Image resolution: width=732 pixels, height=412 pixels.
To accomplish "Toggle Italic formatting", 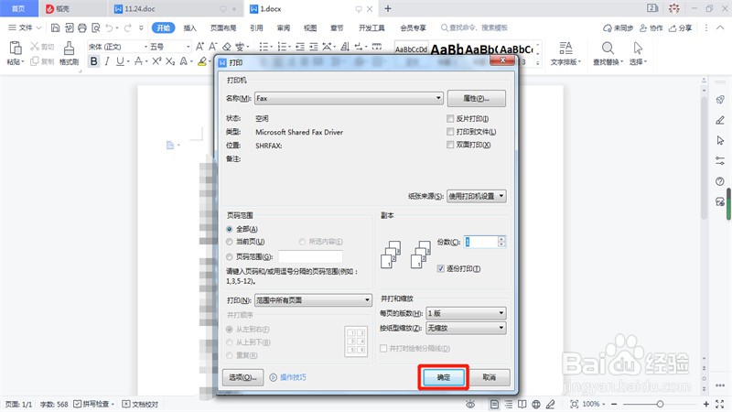I will tap(107, 61).
